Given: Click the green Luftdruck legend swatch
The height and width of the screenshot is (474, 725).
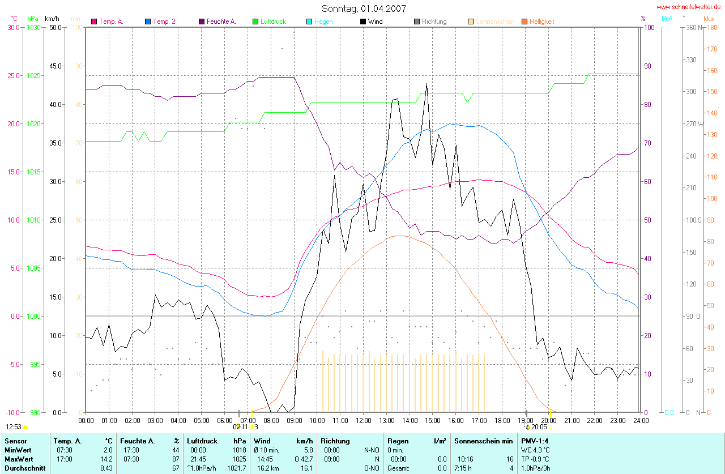Looking at the screenshot, I should click(x=255, y=22).
